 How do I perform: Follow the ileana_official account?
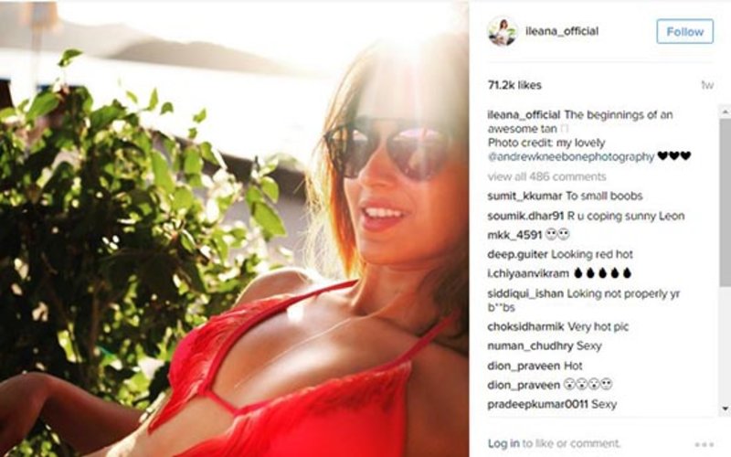coord(684,32)
